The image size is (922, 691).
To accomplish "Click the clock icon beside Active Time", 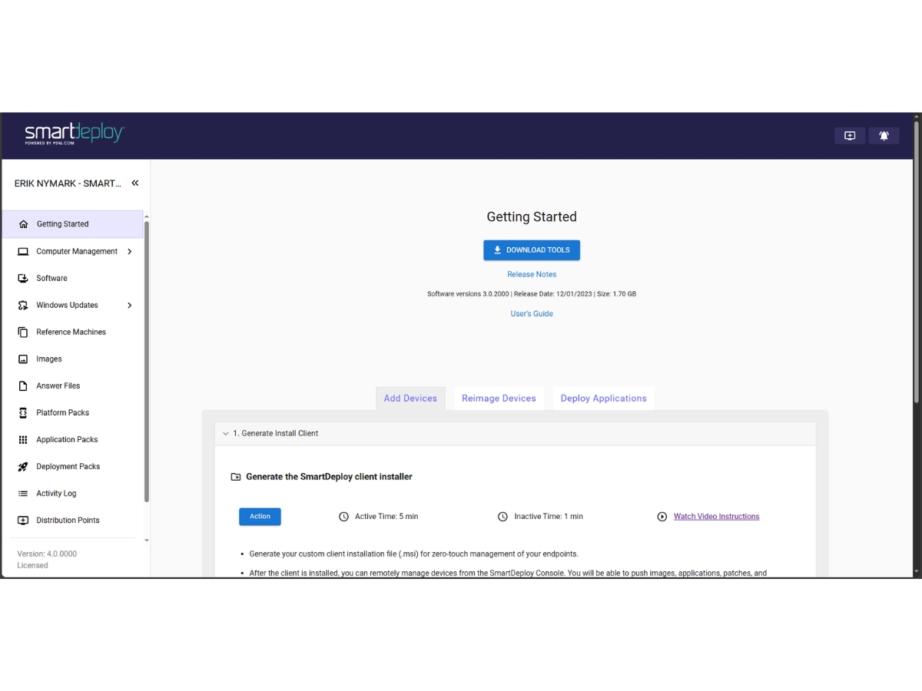I will 343,517.
